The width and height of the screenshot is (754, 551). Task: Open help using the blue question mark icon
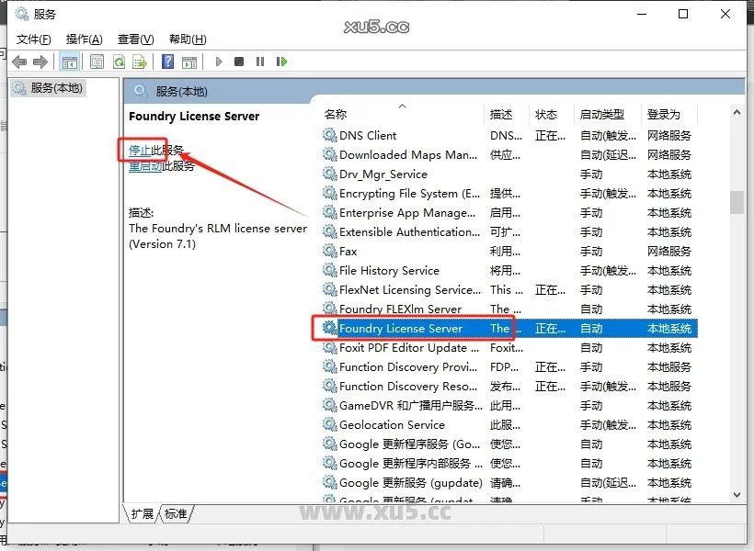[x=169, y=62]
